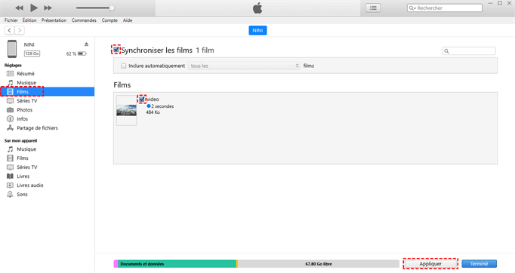This screenshot has width=515, height=273.
Task: Click the Apple logo in the header
Action: pos(257,8)
